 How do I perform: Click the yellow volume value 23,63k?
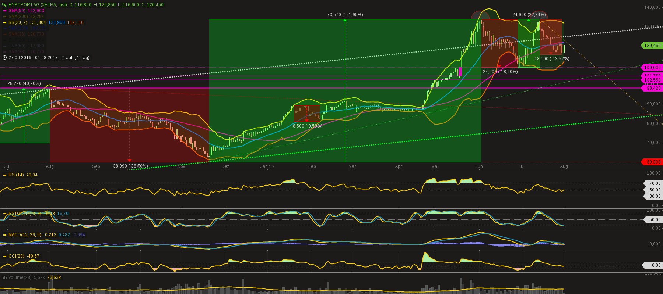pos(54,277)
